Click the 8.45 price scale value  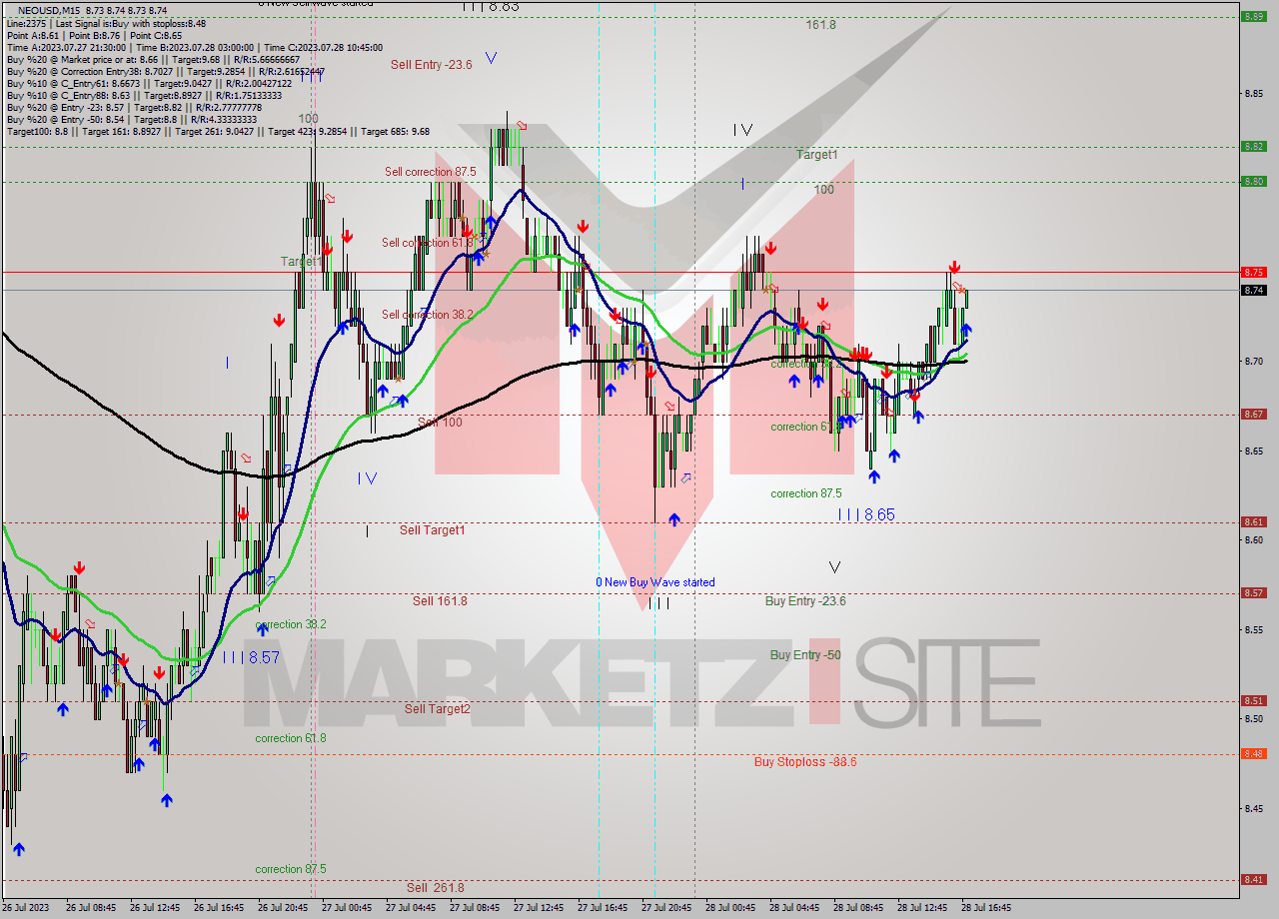pos(1252,808)
